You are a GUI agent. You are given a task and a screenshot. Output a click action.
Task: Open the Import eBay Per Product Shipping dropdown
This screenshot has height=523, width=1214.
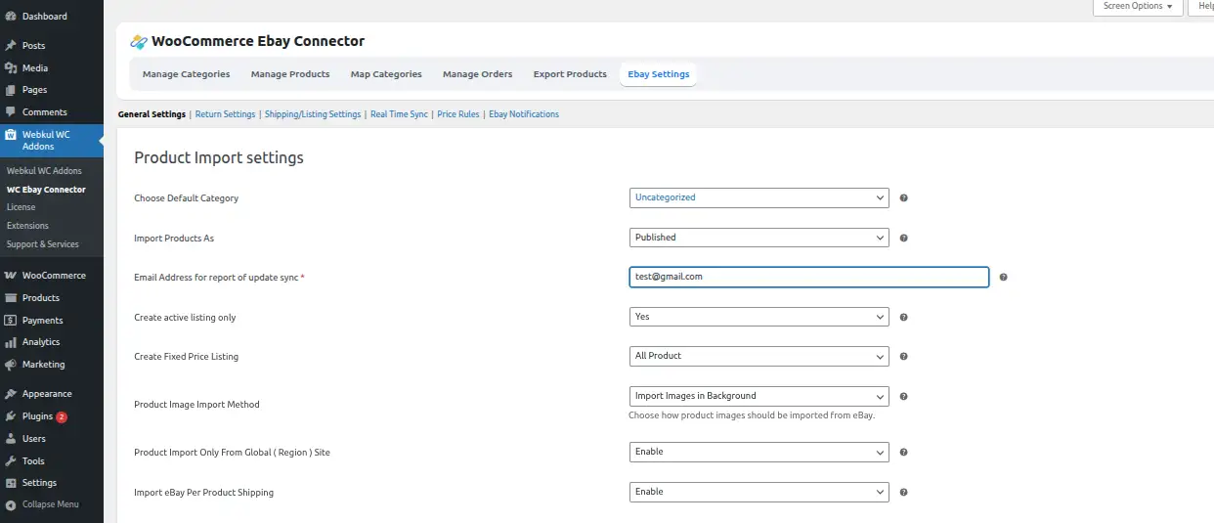pyautogui.click(x=759, y=492)
